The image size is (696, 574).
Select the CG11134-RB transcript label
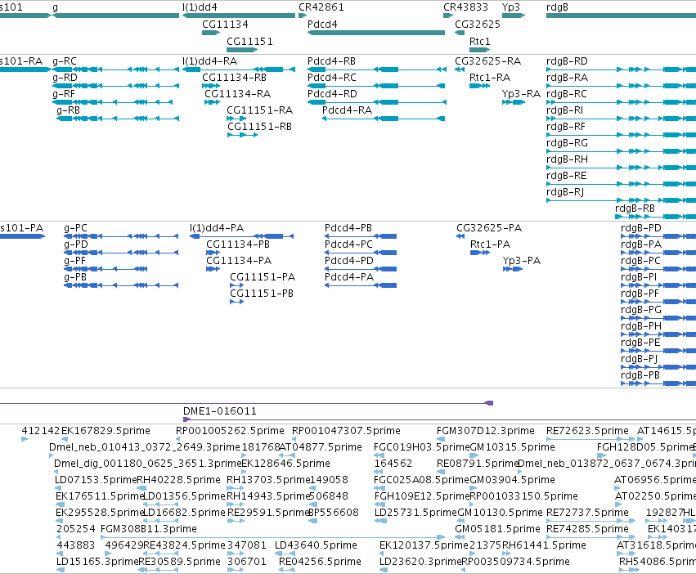[x=235, y=77]
